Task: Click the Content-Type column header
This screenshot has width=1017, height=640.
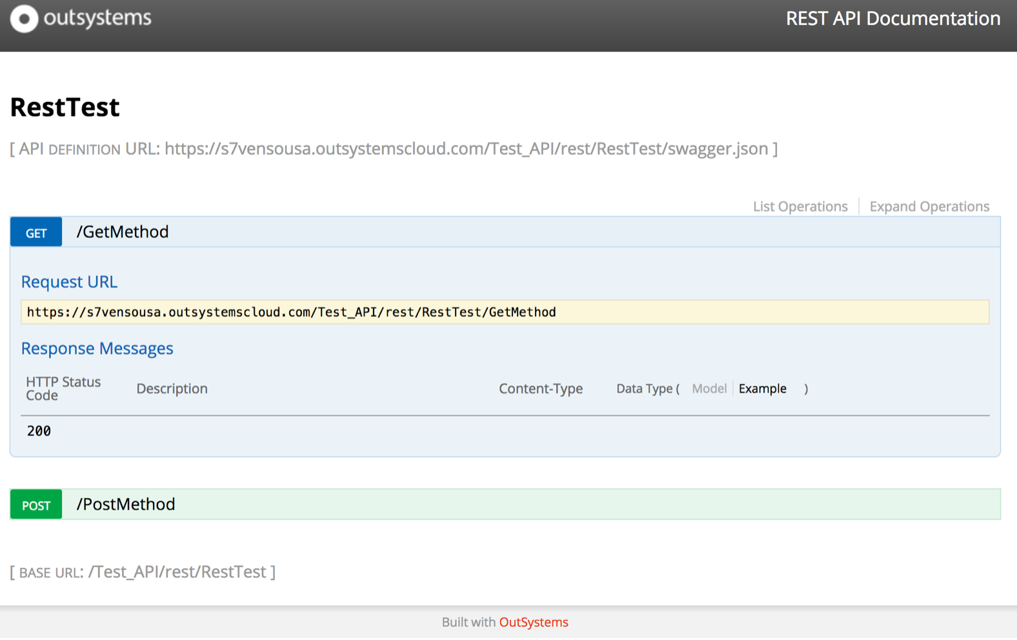Action: (x=540, y=389)
